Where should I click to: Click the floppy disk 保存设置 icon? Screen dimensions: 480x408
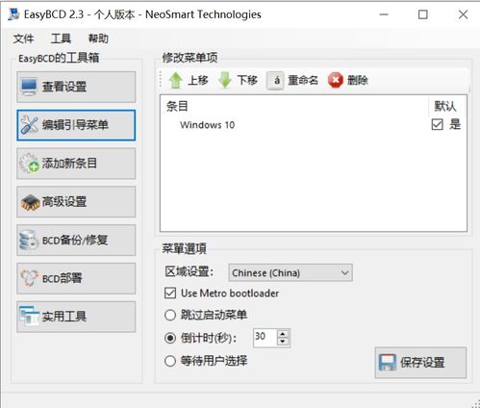click(x=388, y=363)
